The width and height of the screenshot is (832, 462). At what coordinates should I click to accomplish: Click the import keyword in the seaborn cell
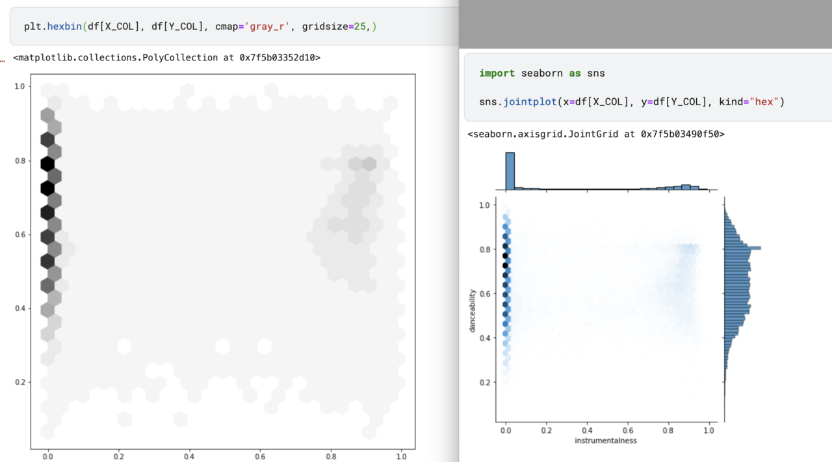(497, 73)
